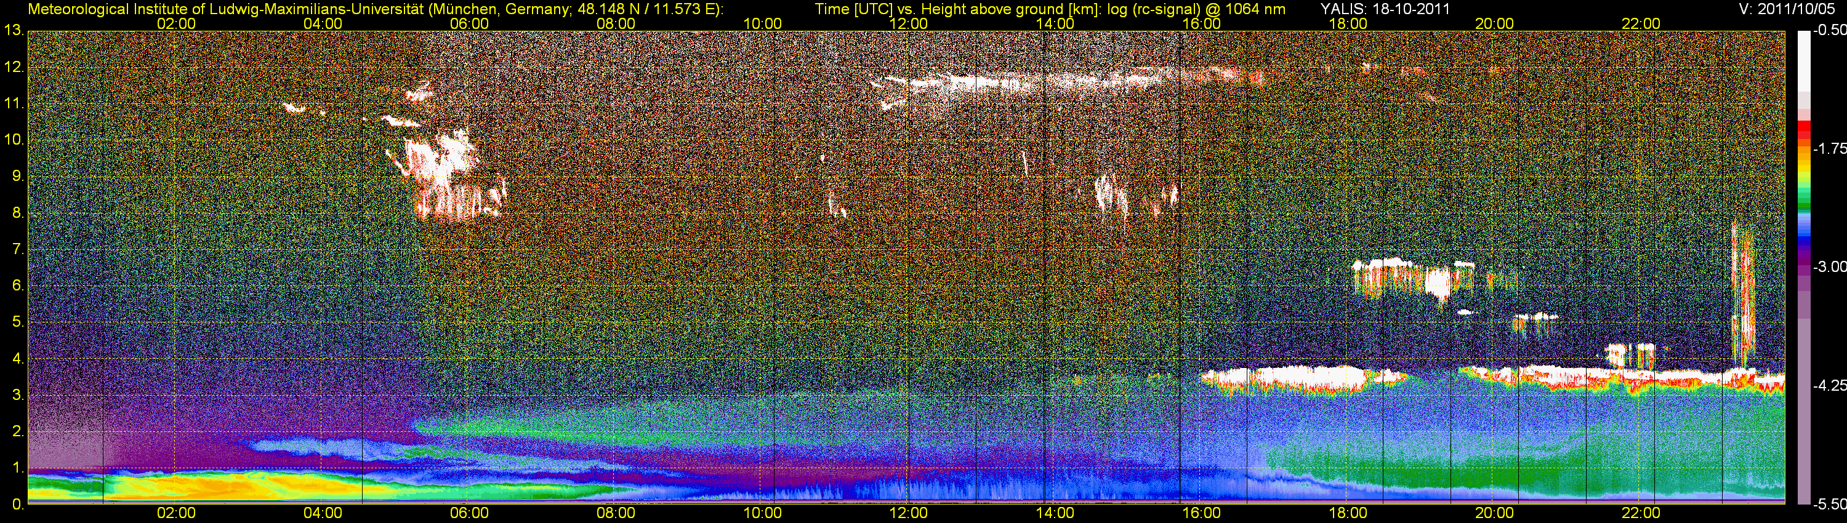
Task: Click the 12 km height axis label
Action: tap(14, 67)
